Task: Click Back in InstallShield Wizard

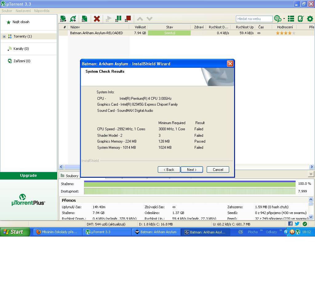Action: pyautogui.click(x=169, y=170)
